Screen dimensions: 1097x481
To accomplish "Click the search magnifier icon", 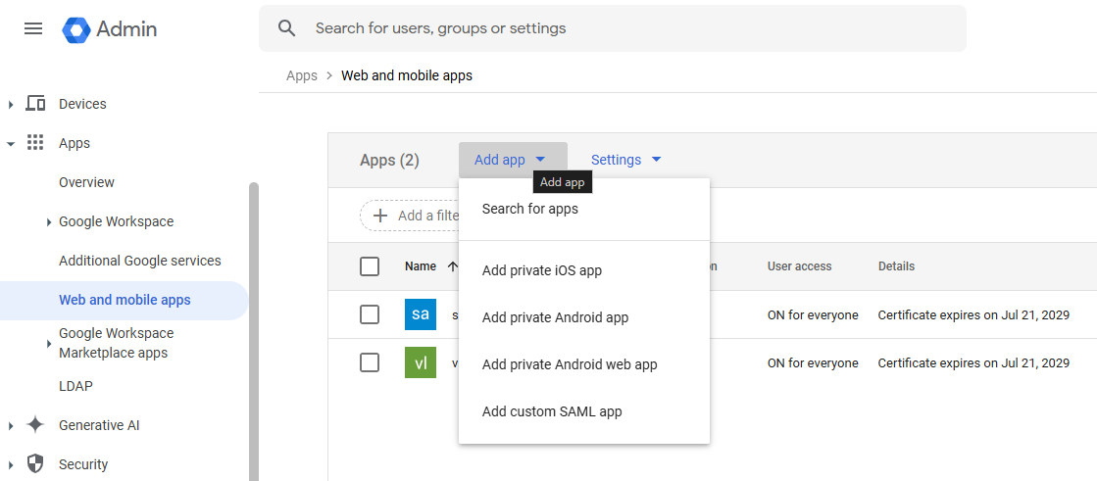I will coord(287,28).
